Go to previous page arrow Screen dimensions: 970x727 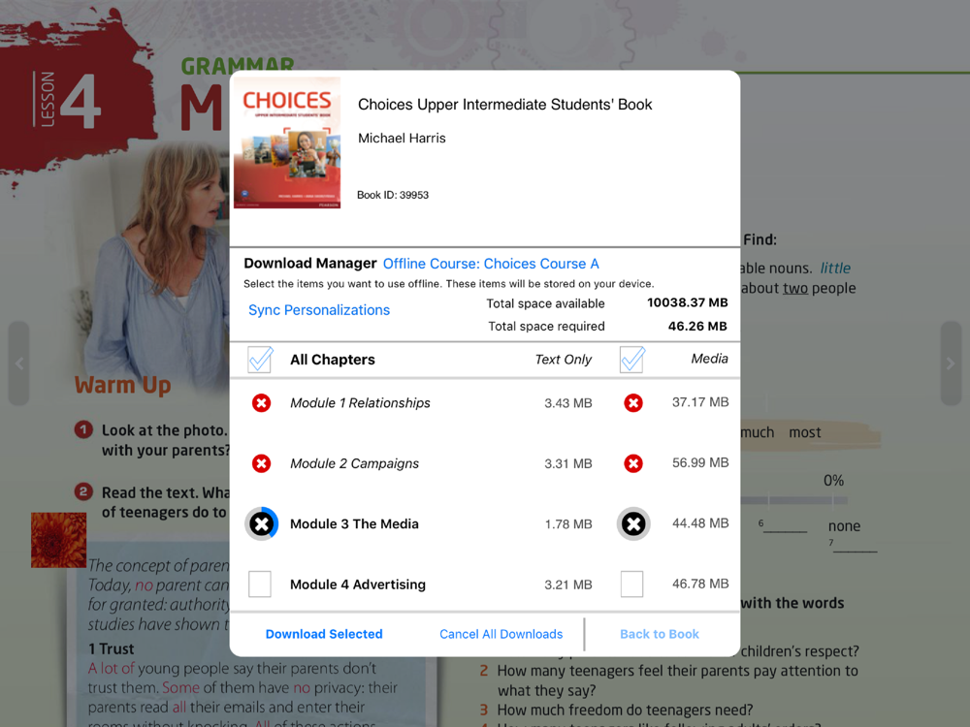pos(19,363)
